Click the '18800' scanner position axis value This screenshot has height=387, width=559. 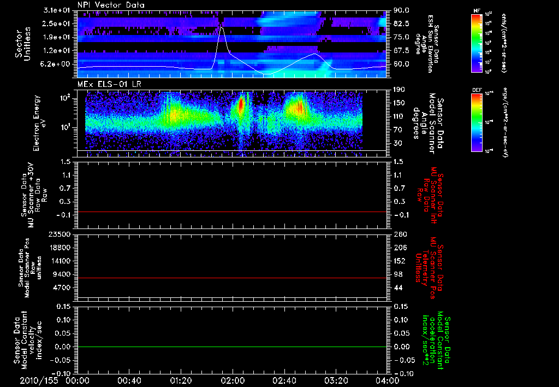point(61,248)
